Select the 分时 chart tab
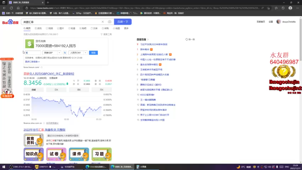 point(34,90)
